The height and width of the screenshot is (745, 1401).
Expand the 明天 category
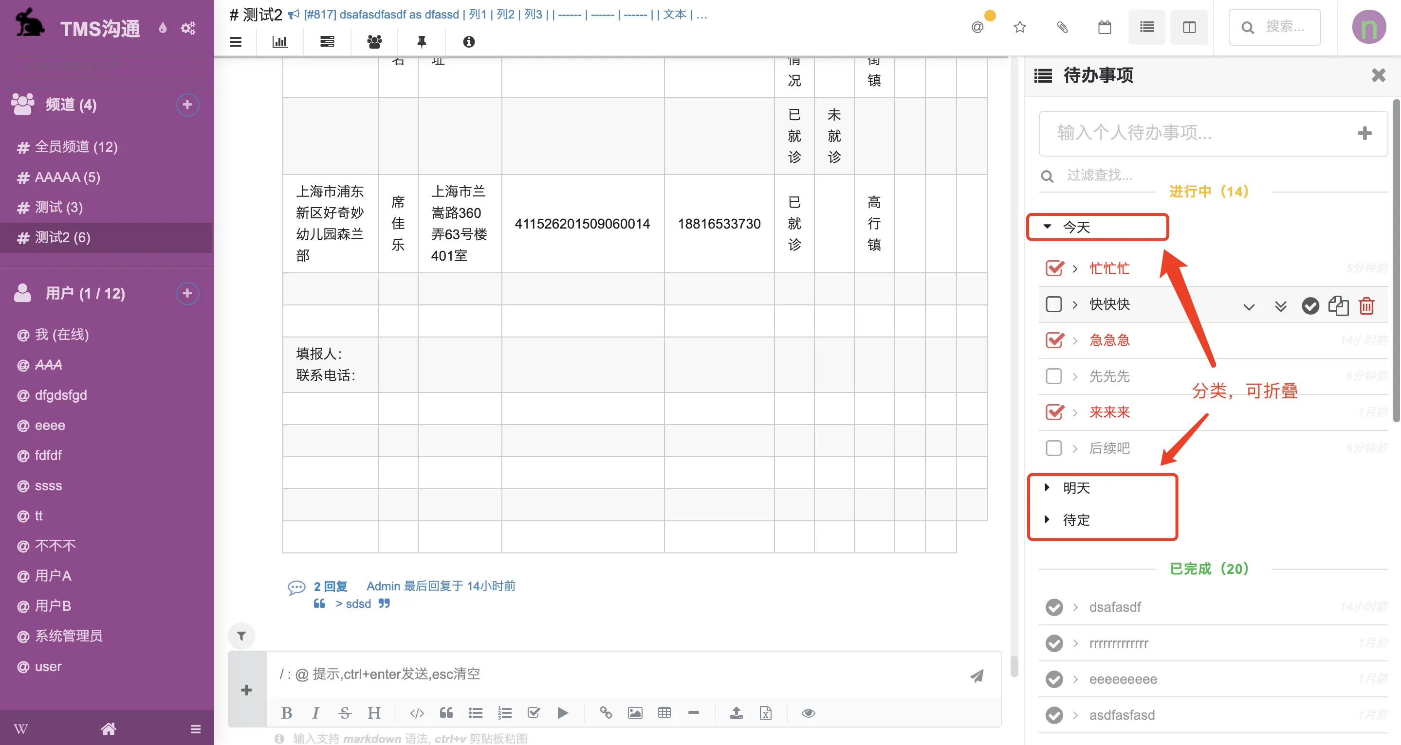pyautogui.click(x=1047, y=487)
